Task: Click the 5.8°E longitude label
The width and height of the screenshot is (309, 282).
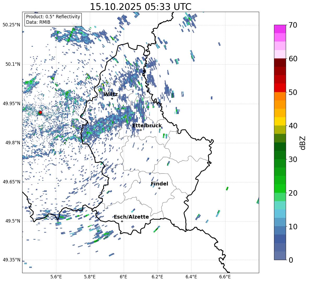Action: pyautogui.click(x=90, y=277)
